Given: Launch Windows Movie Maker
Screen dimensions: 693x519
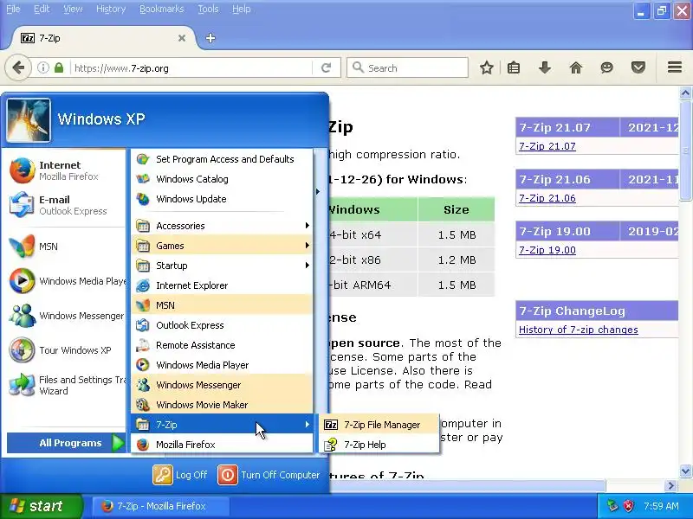Looking at the screenshot, I should 222,405.
